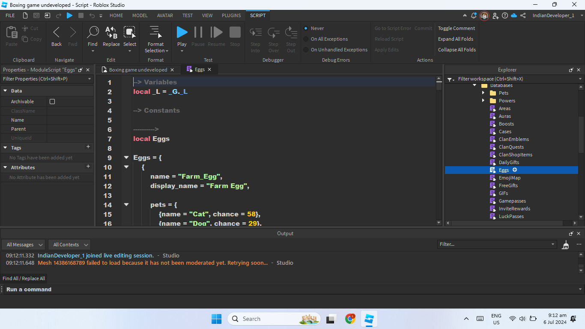Viewport: 585px width, 329px height.
Task: Click the Step Out debugger icon
Action: (291, 33)
